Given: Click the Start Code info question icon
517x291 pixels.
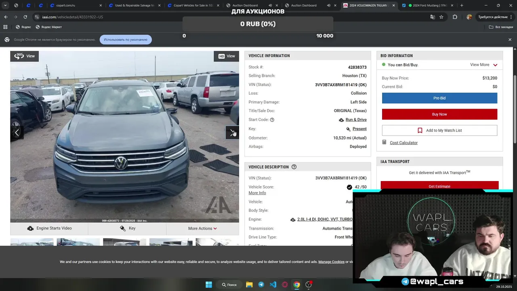Looking at the screenshot, I should [x=272, y=120].
